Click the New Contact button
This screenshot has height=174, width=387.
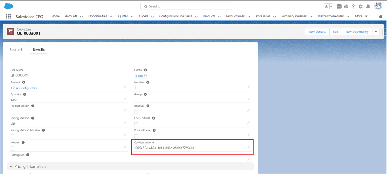click(317, 32)
